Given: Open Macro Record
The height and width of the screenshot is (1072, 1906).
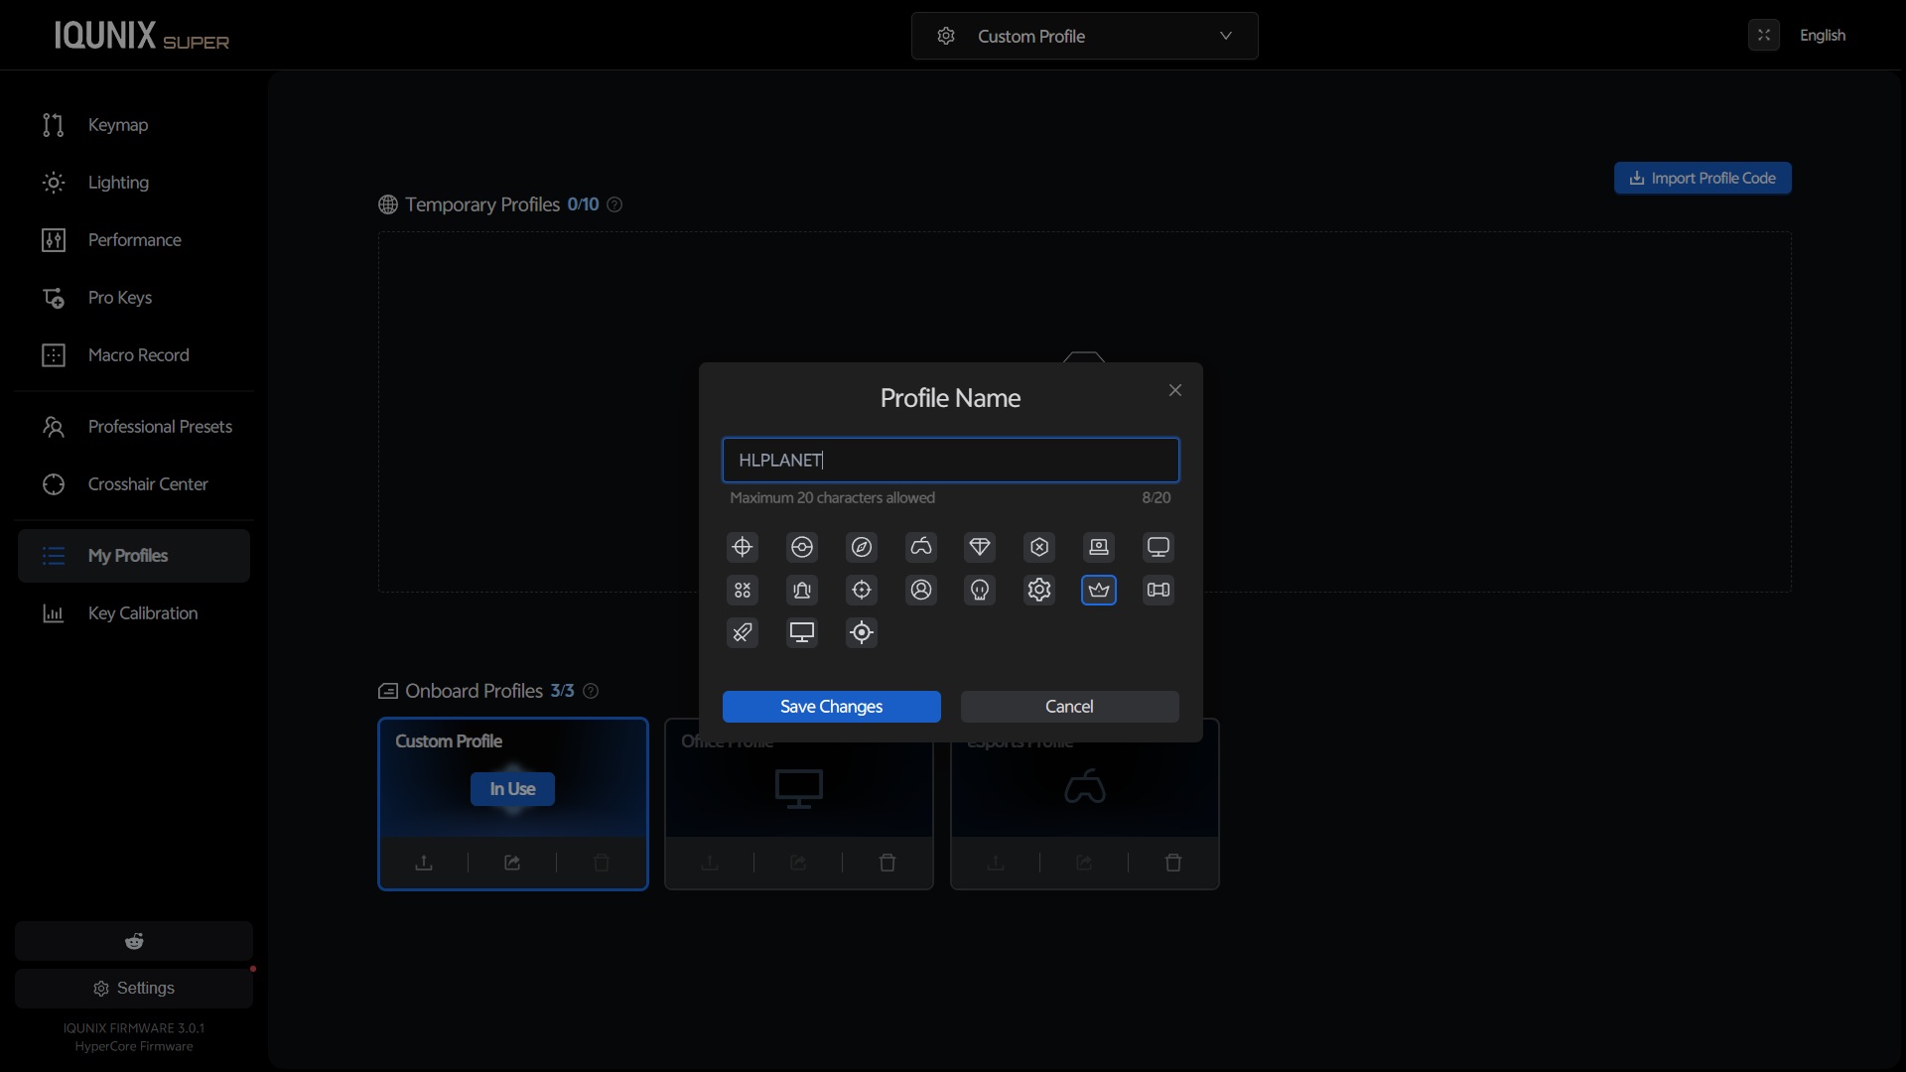Looking at the screenshot, I should pos(134,355).
